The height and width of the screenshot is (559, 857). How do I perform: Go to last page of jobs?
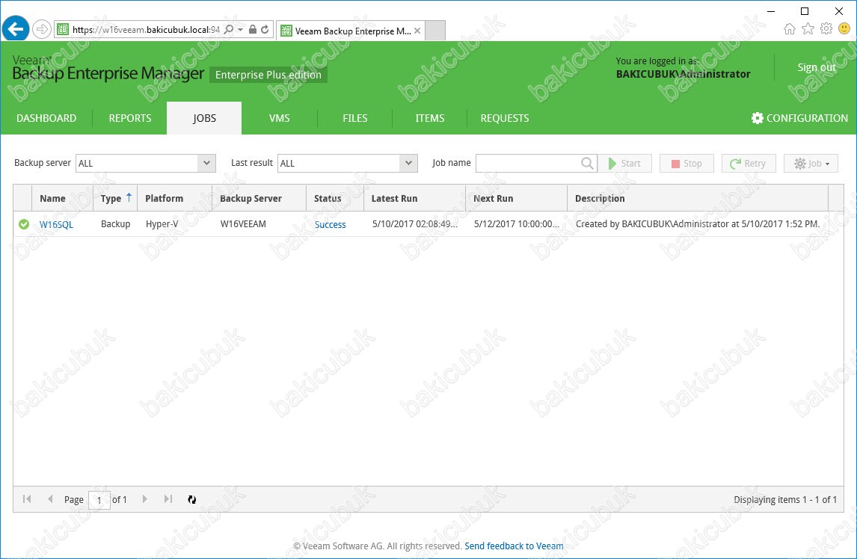pyautogui.click(x=168, y=499)
